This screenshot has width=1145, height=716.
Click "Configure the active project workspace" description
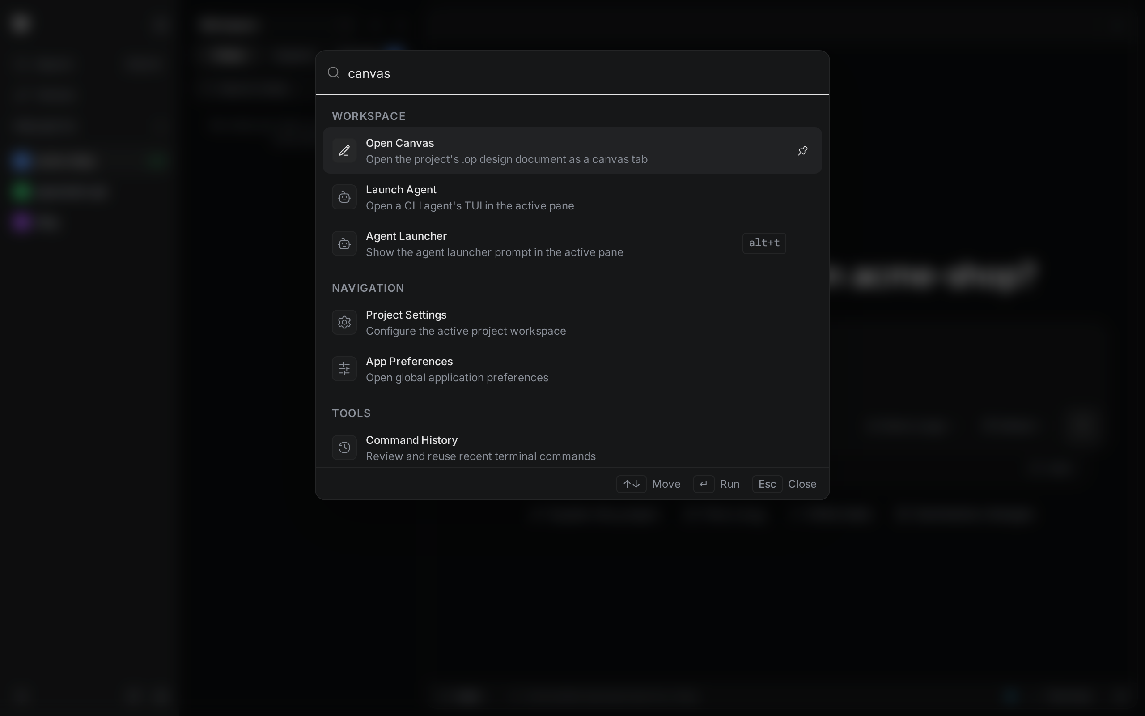[x=466, y=331]
